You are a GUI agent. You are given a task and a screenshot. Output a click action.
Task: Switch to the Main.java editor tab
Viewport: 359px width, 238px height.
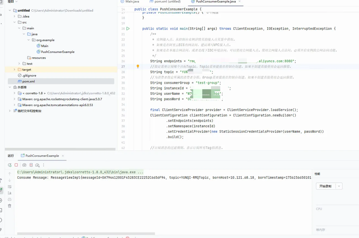pyautogui.click(x=130, y=2)
